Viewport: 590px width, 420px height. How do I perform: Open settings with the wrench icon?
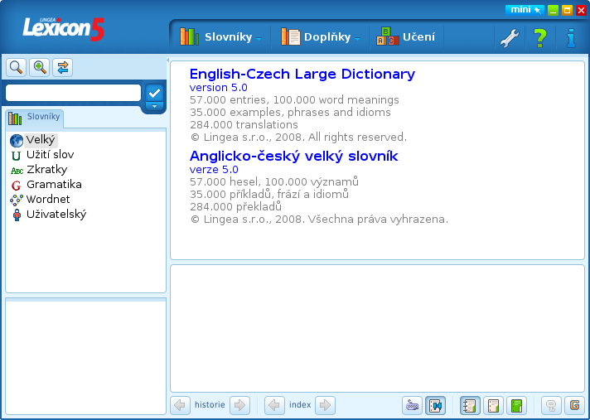click(510, 37)
